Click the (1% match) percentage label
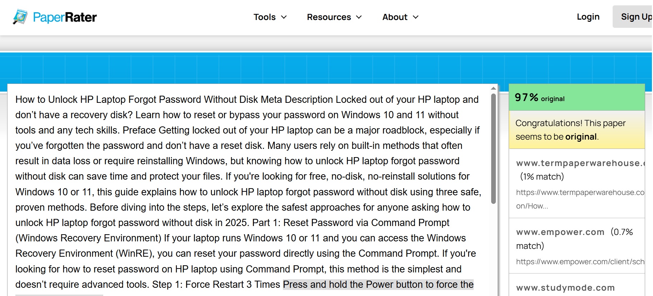 pos(541,176)
